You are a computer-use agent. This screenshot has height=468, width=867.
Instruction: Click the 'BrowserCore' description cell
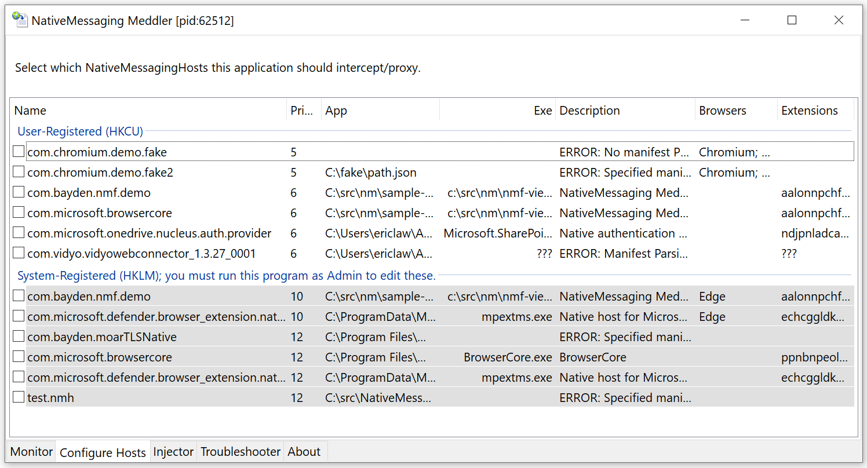click(x=593, y=357)
